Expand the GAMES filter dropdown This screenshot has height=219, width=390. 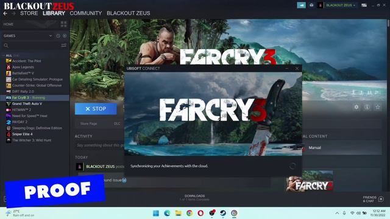(51, 36)
